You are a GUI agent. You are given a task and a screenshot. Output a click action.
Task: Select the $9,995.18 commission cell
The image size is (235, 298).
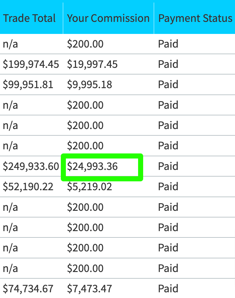pos(89,85)
